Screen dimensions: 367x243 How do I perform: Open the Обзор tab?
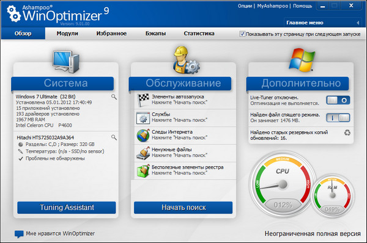pos(23,34)
